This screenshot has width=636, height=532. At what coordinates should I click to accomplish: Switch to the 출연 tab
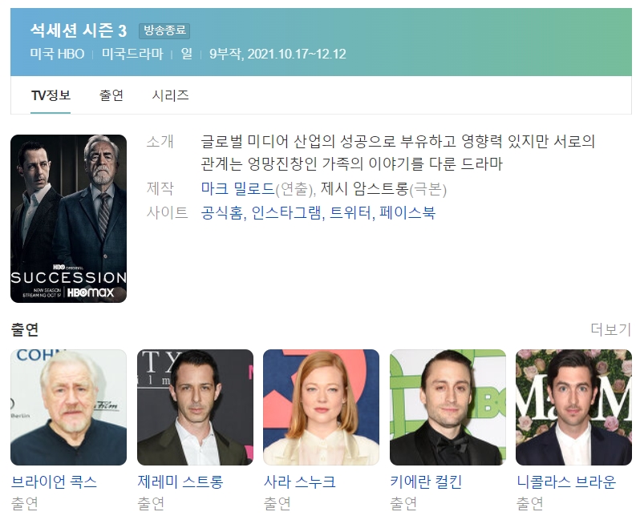coord(111,95)
